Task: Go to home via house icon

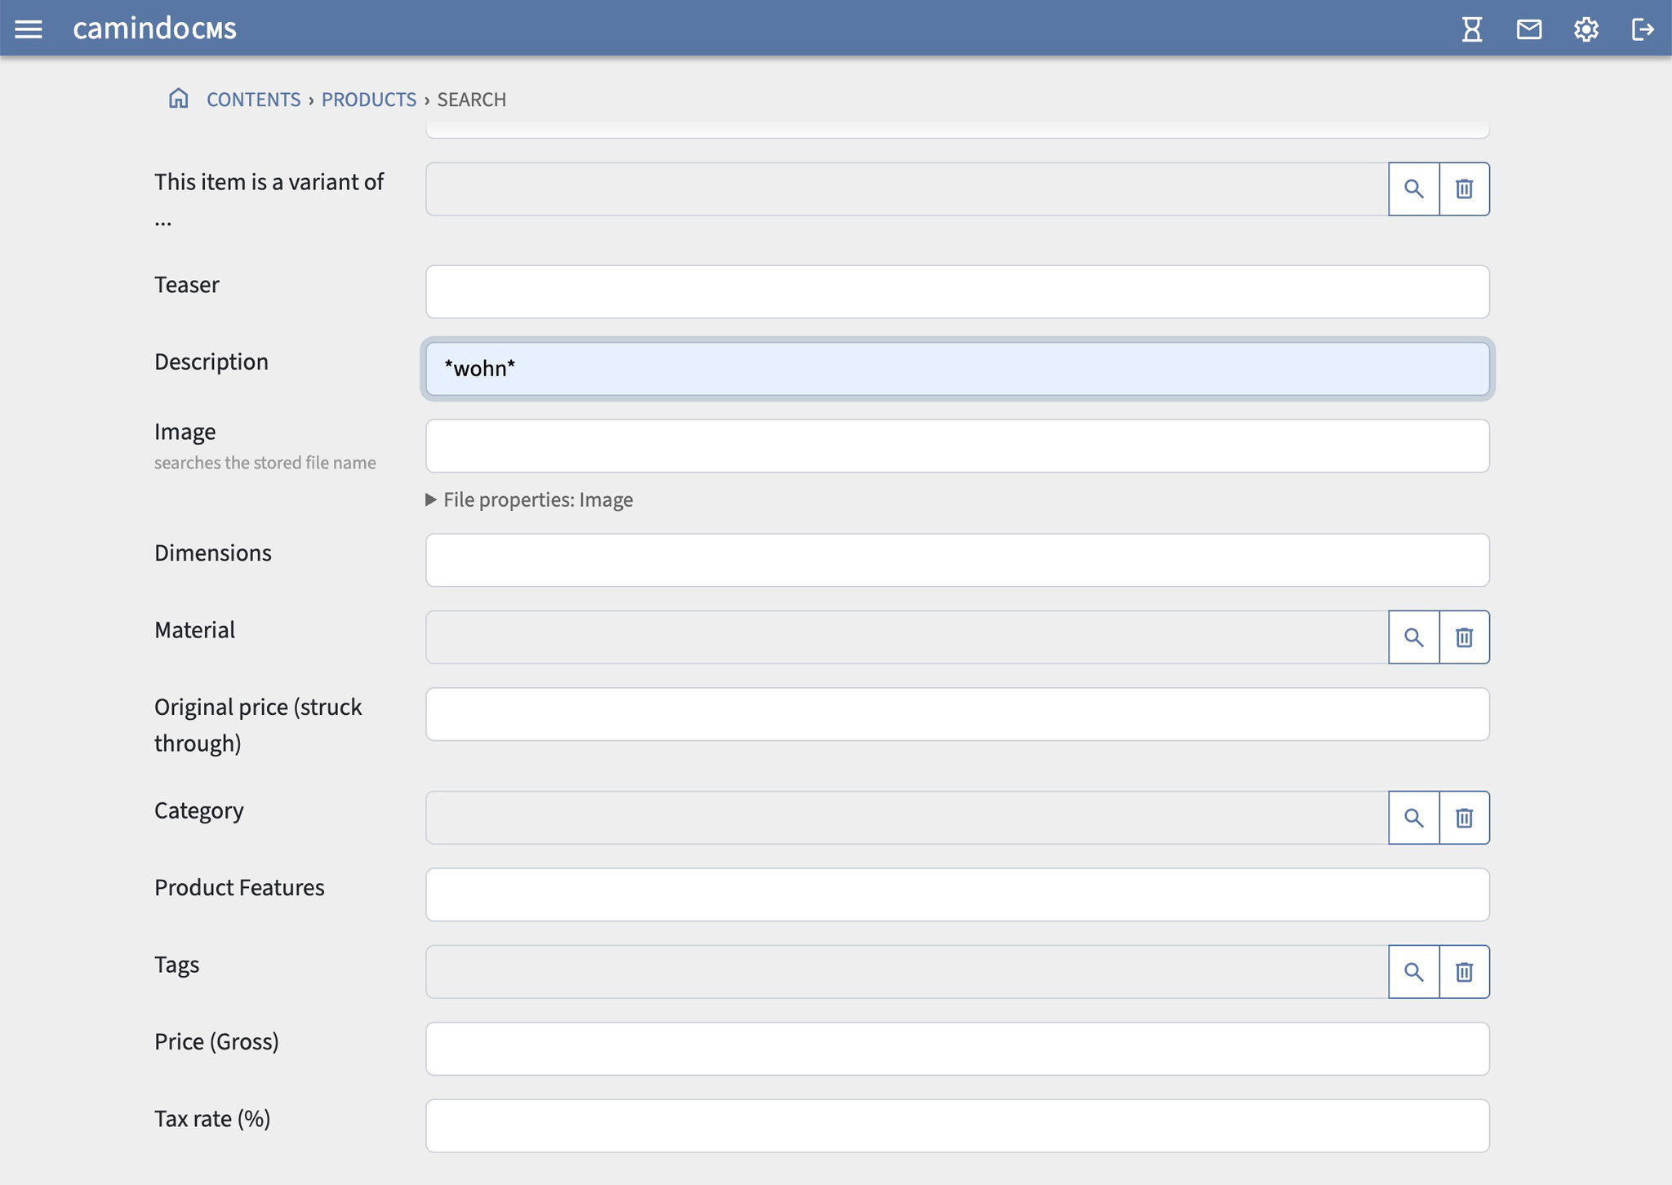Action: point(178,99)
